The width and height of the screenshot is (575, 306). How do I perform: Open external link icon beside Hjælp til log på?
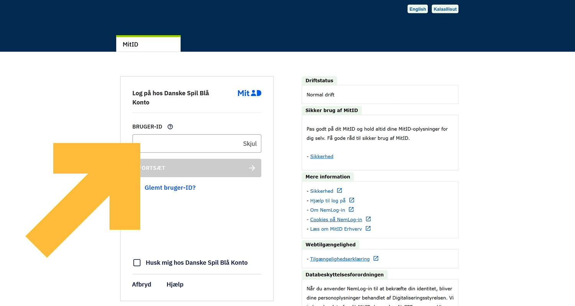[352, 200]
